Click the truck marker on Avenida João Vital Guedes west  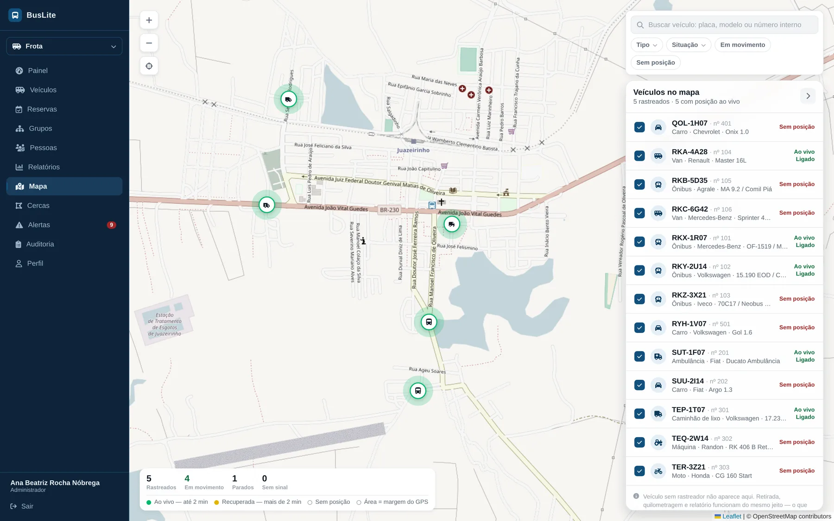267,205
